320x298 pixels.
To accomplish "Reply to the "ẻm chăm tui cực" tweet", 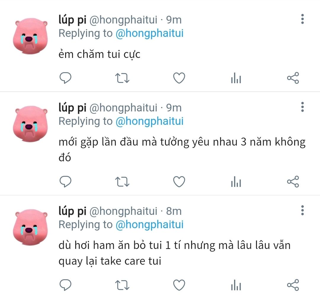I will (x=65, y=78).
